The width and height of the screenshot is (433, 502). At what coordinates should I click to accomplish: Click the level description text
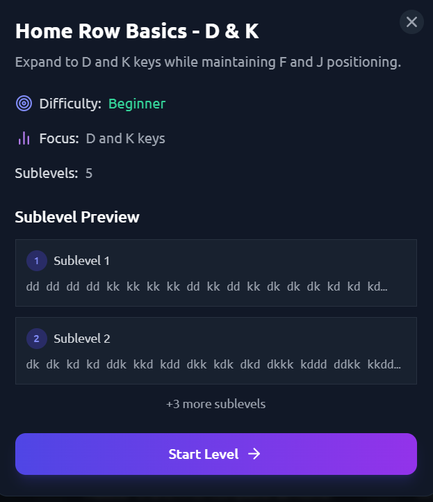click(x=208, y=62)
